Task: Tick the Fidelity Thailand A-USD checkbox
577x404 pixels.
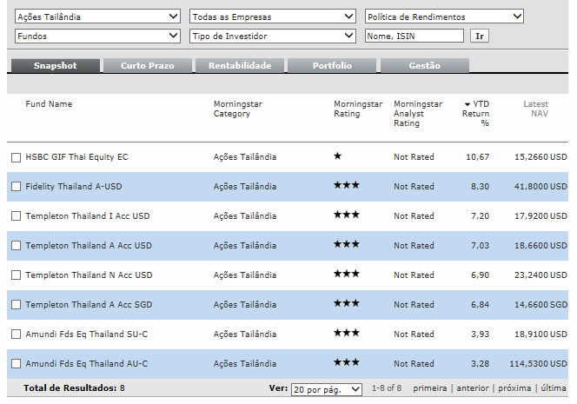Action: coord(16,187)
